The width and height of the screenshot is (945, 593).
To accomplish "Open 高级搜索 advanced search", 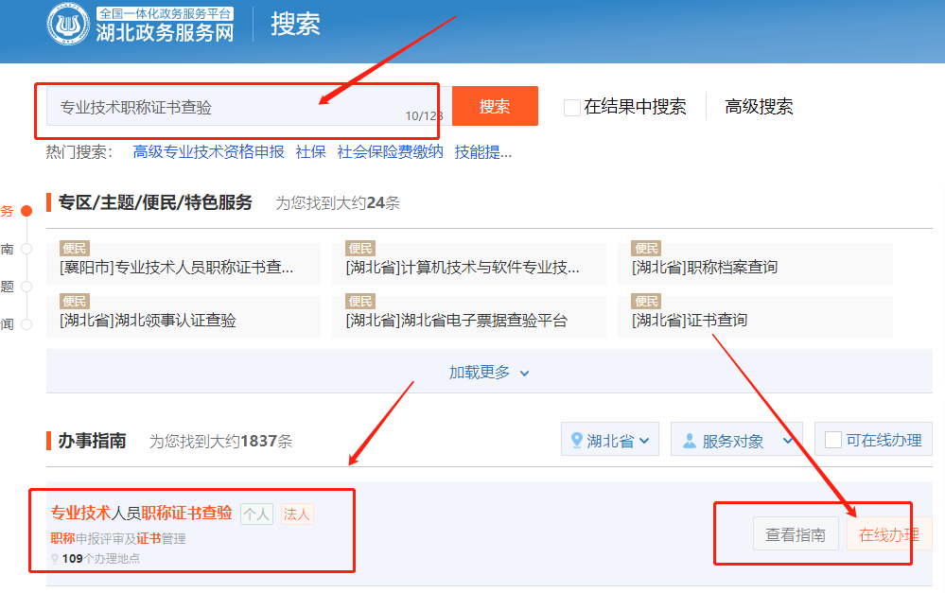I will pyautogui.click(x=759, y=107).
